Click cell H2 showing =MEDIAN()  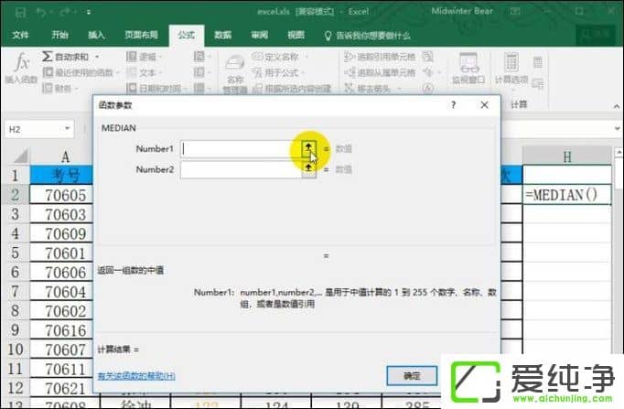(567, 195)
